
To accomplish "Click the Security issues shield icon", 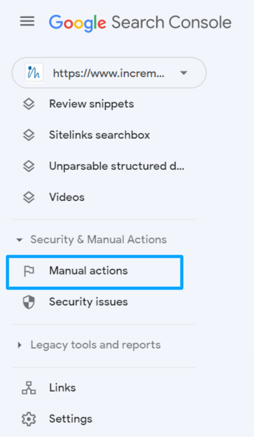I will pyautogui.click(x=29, y=302).
